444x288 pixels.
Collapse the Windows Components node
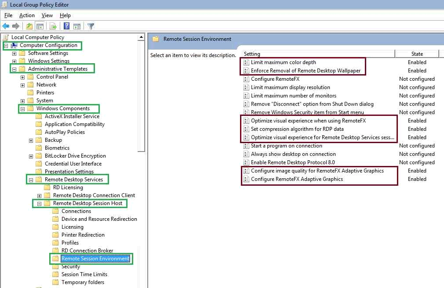pos(23,109)
